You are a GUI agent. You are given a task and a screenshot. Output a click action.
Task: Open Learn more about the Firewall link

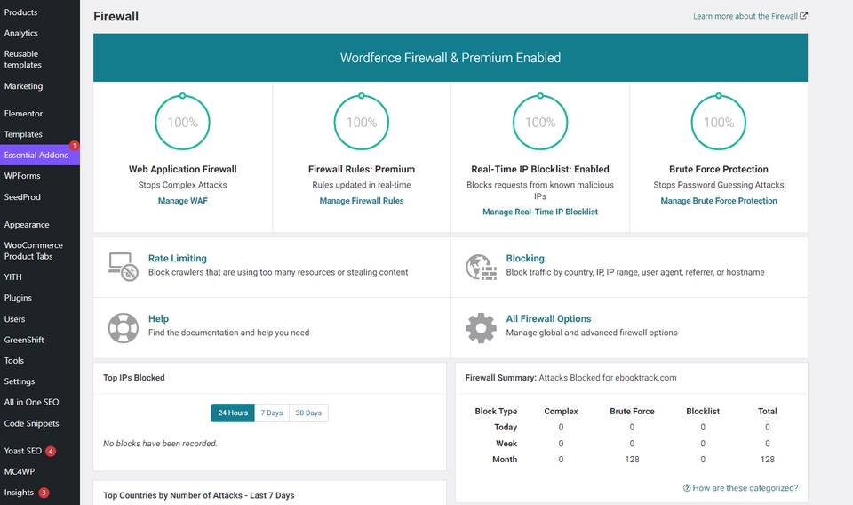point(750,16)
